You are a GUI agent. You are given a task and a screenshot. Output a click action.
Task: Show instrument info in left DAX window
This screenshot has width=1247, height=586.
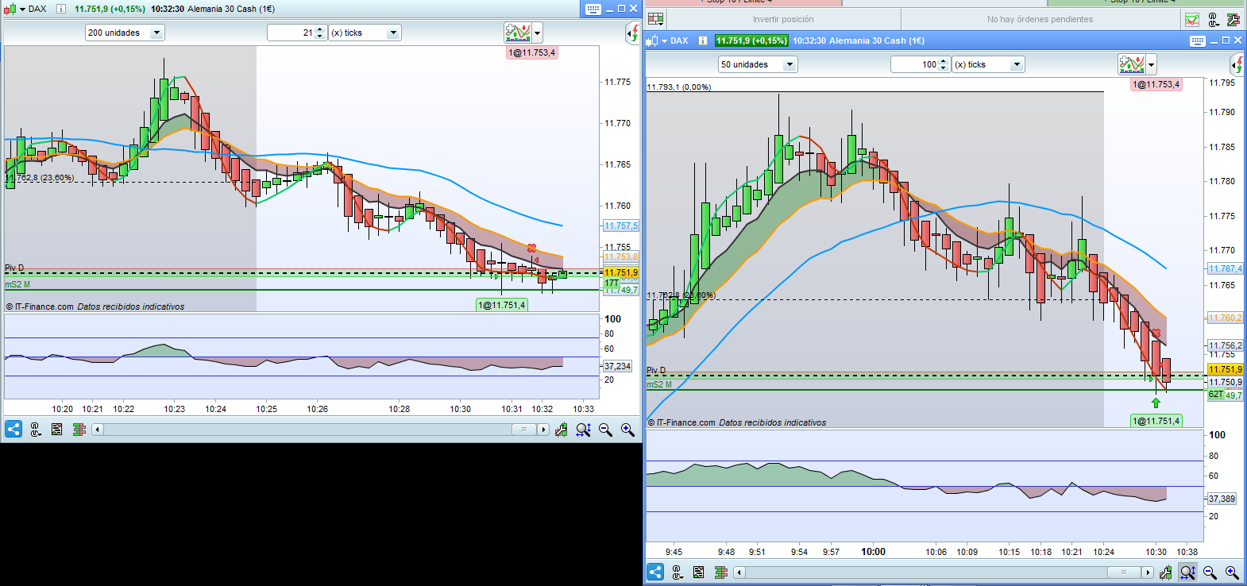(x=60, y=9)
